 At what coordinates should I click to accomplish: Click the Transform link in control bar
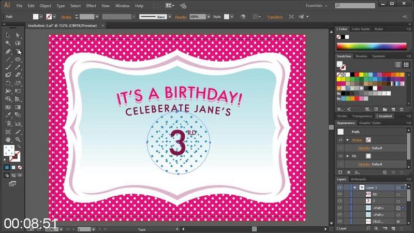[x=275, y=17]
